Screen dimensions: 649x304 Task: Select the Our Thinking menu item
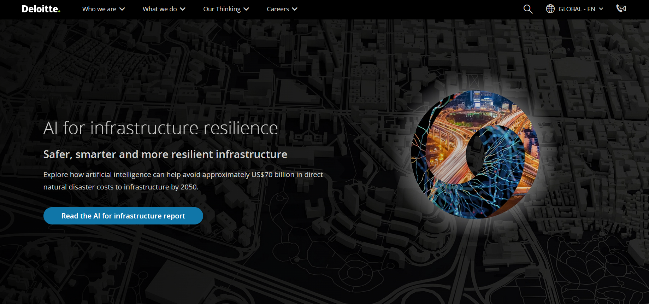[x=222, y=9]
